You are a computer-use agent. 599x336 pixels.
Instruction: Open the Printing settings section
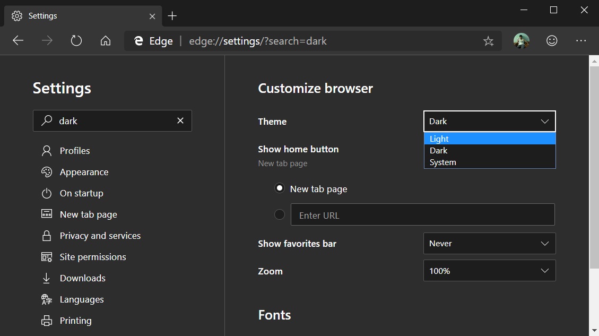[76, 320]
